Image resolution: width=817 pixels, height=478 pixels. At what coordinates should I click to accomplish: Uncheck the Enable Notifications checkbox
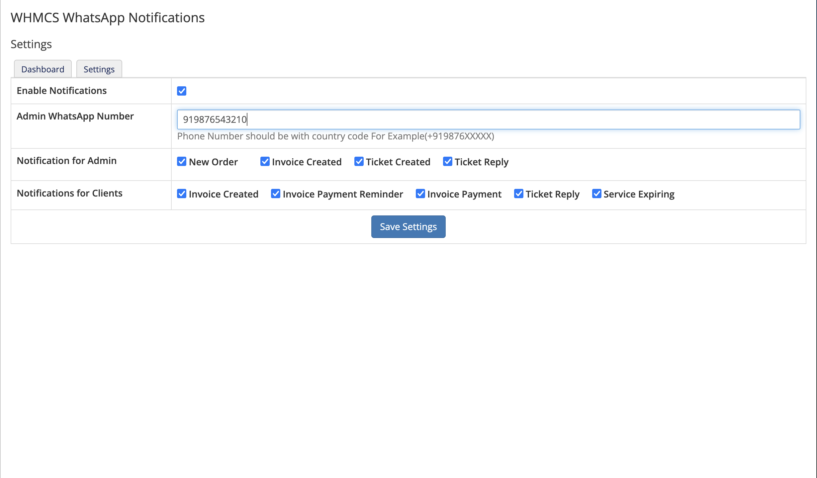click(x=182, y=91)
